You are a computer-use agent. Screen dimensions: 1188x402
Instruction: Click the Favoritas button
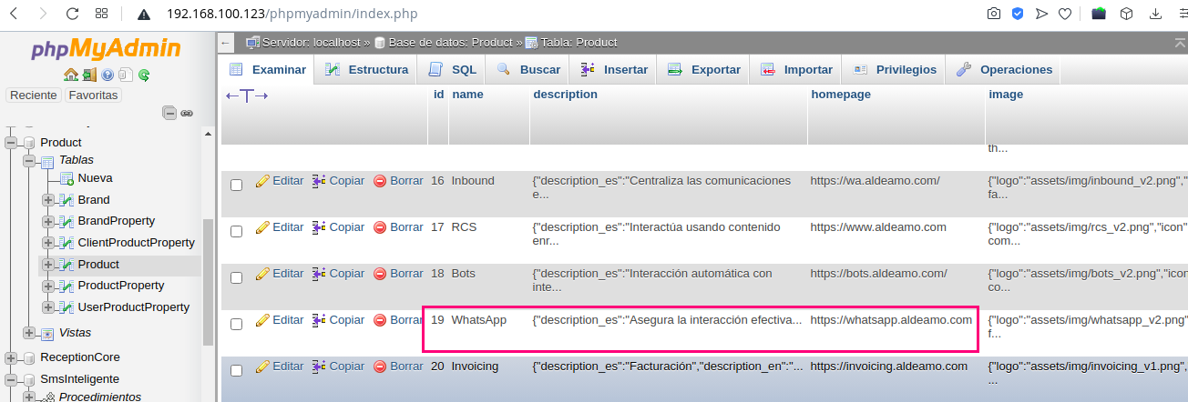(x=93, y=95)
